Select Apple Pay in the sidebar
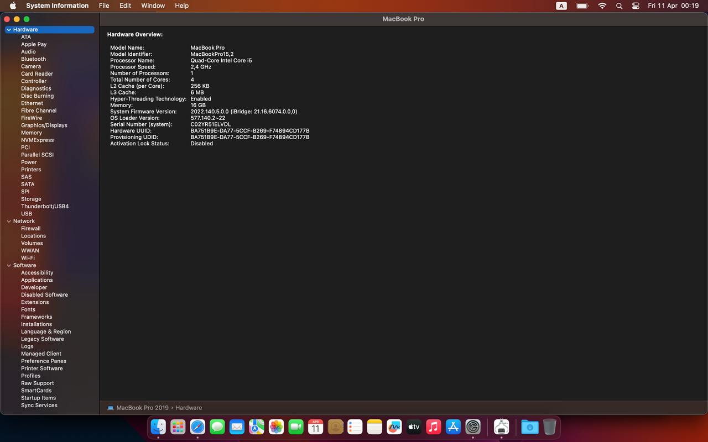This screenshot has height=442, width=708. (x=34, y=44)
